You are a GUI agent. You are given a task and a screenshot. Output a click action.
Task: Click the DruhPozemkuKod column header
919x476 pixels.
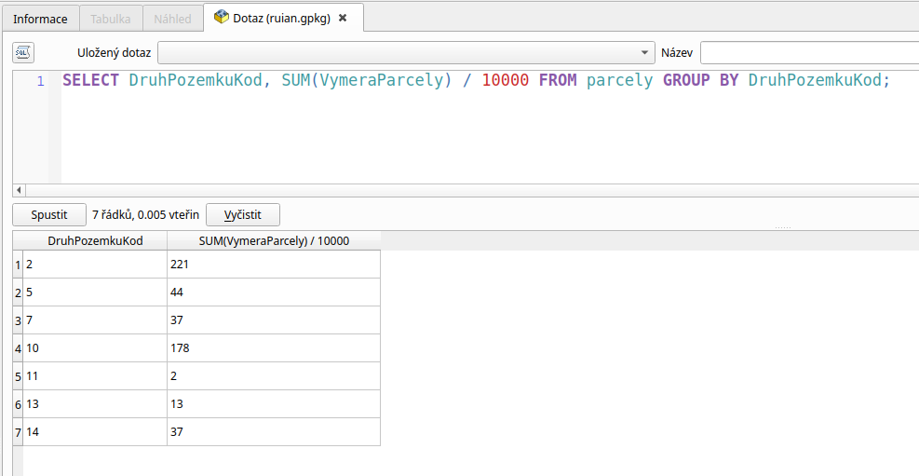click(95, 240)
